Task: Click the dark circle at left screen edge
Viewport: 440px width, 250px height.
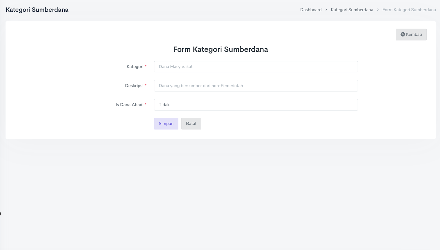Action: [0, 214]
